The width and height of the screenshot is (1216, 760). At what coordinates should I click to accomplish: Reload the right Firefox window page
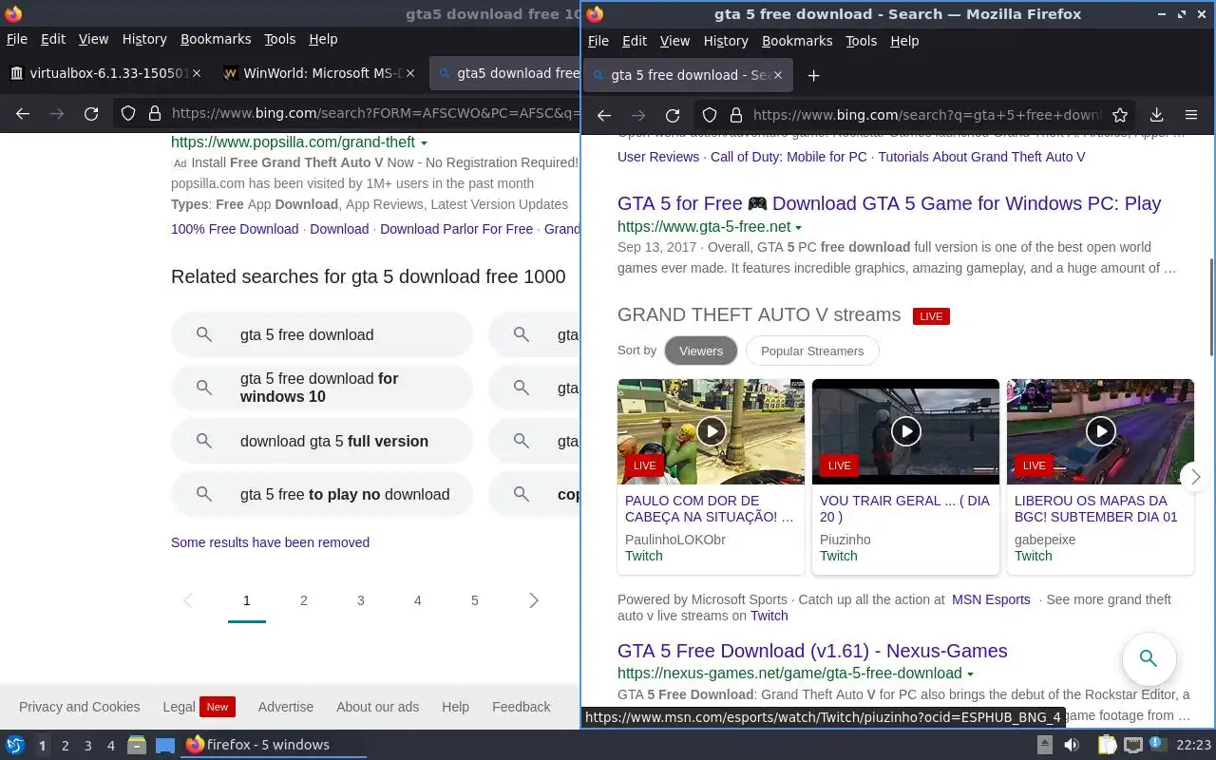click(x=673, y=115)
